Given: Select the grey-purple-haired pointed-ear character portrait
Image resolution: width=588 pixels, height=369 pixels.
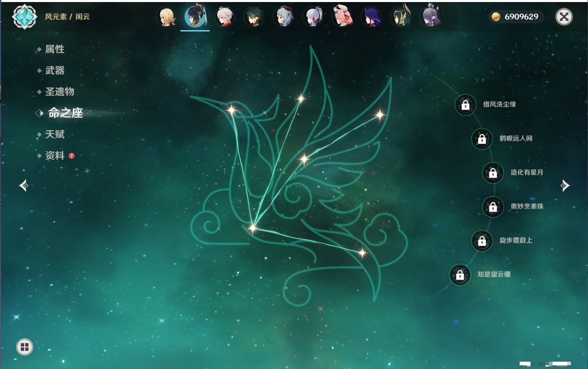Looking at the screenshot, I should pyautogui.click(x=430, y=16).
